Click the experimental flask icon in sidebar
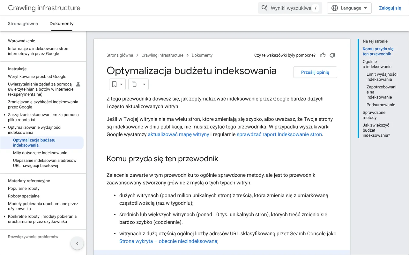Screen dimensions: 409x255 (78, 84)
